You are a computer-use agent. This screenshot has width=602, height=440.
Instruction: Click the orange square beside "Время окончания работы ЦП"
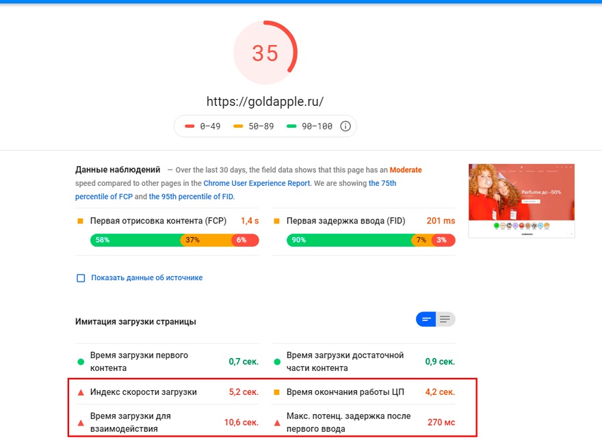[x=276, y=391]
